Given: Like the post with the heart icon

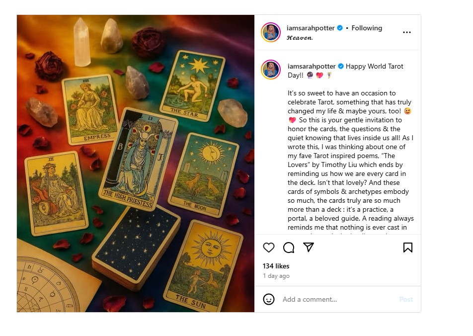Looking at the screenshot, I should 268,248.
